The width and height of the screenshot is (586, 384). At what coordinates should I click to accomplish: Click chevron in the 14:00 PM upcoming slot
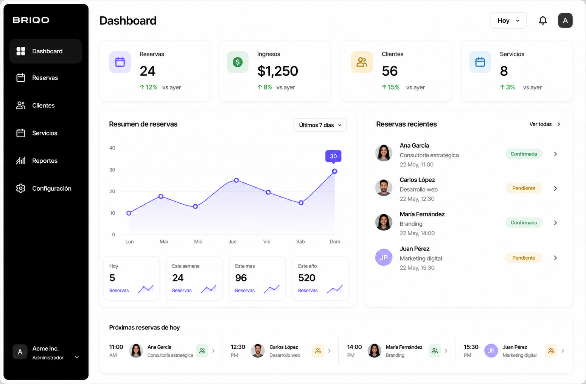(x=446, y=351)
